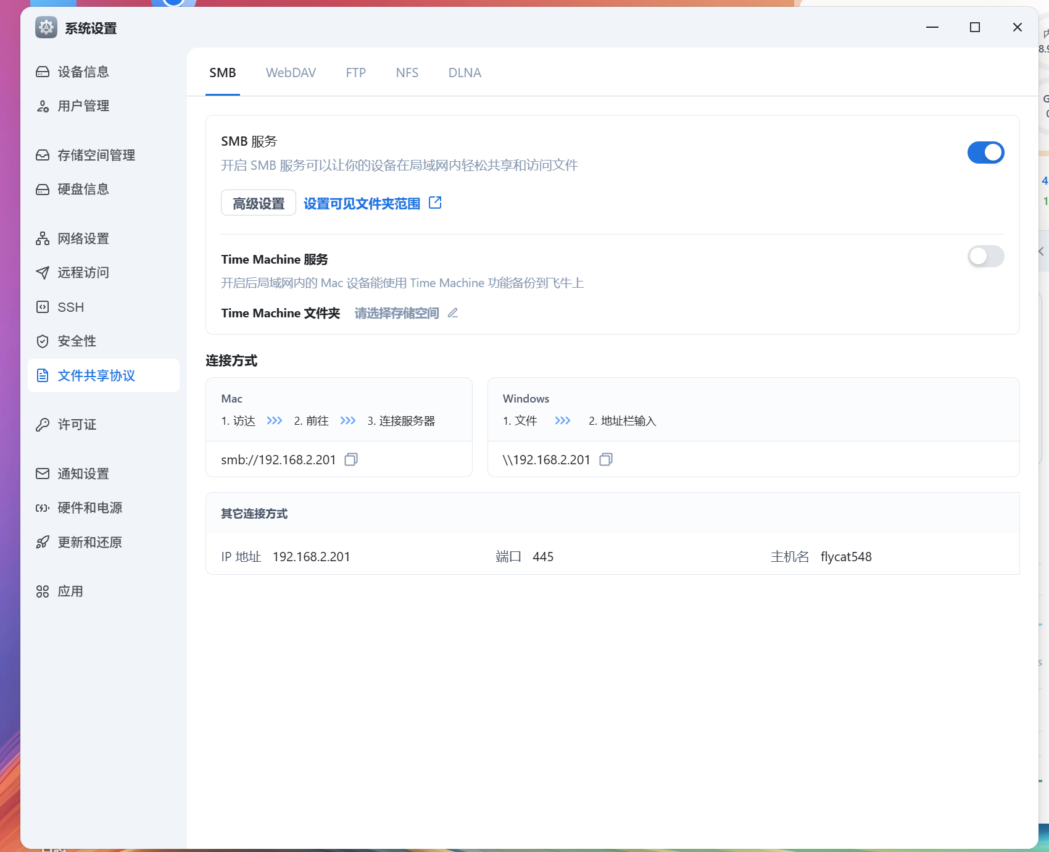Select the DLNA tab
The width and height of the screenshot is (1049, 852).
tap(465, 73)
